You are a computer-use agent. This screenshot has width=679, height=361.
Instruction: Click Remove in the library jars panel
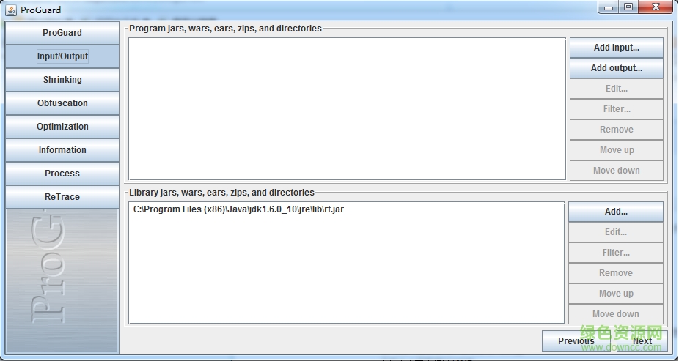click(616, 273)
